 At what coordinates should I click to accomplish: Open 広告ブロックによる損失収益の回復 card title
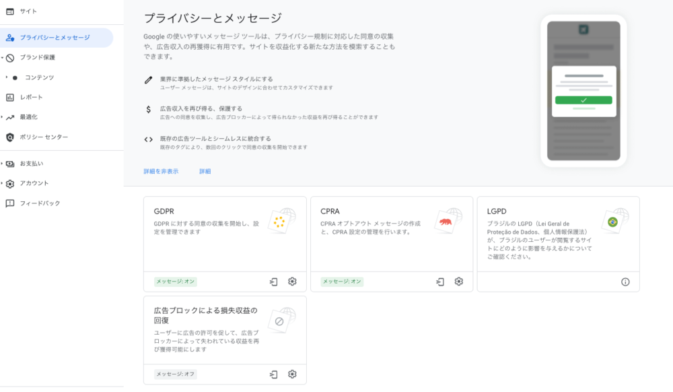pos(205,316)
